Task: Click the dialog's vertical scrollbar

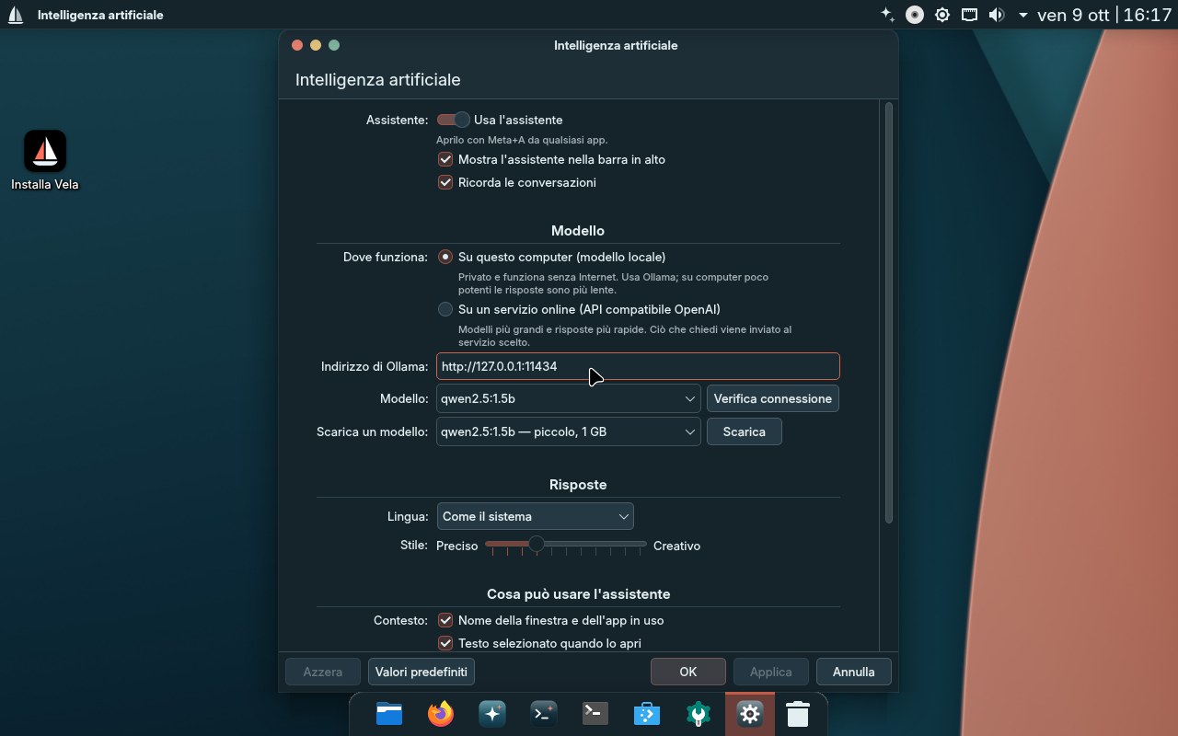Action: (x=889, y=314)
